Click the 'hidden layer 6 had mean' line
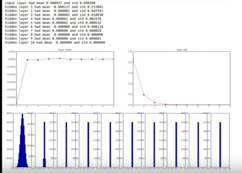The image size is (242, 173). click(54, 27)
